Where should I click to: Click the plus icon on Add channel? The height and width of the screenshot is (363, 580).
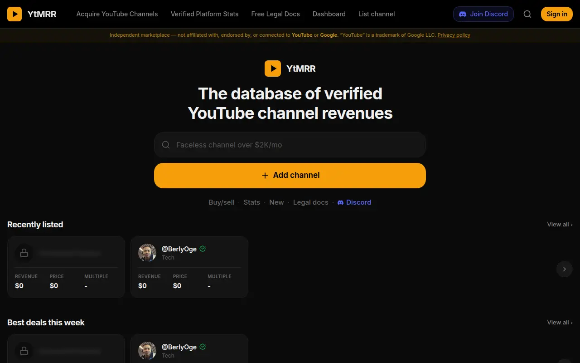click(265, 176)
